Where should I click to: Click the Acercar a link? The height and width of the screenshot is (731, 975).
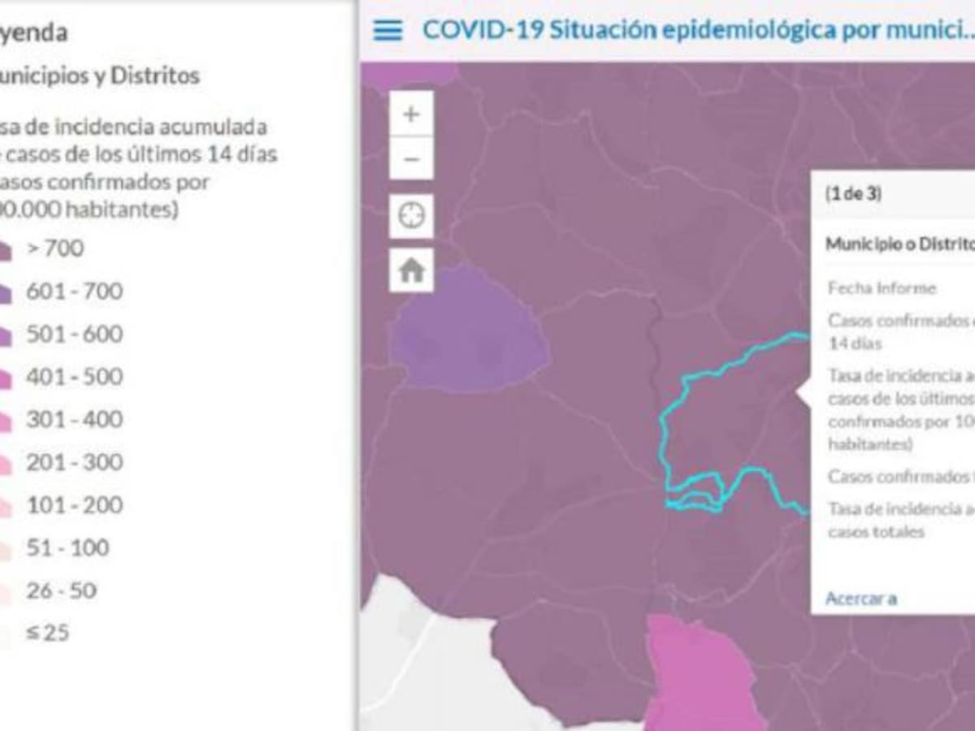pos(860,599)
